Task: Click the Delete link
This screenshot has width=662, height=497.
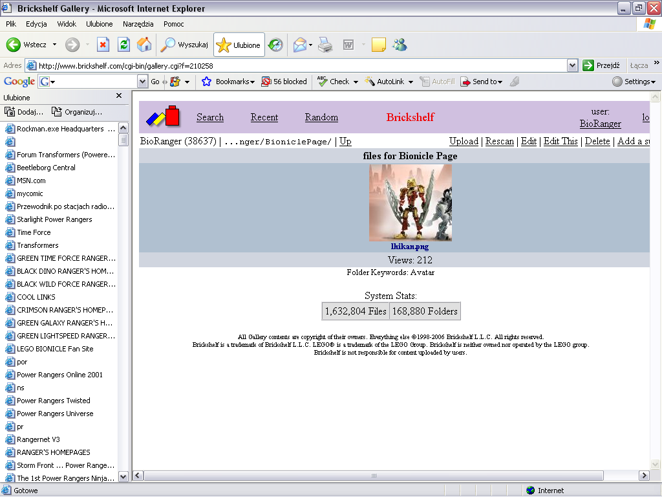Action: (x=597, y=141)
